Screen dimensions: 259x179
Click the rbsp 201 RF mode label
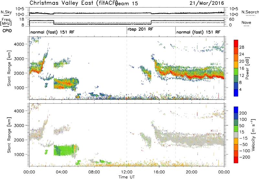click(x=141, y=29)
